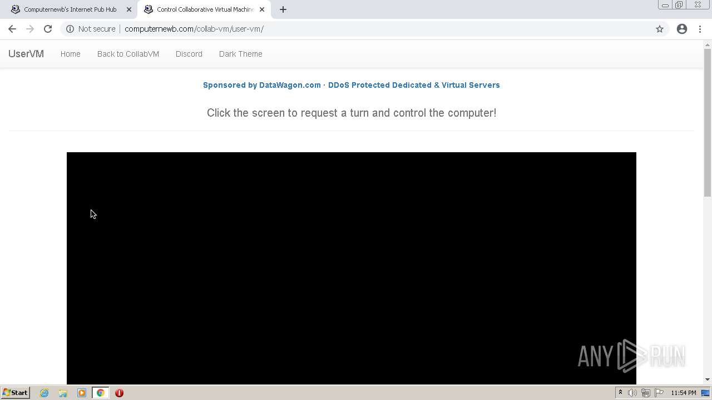Open the Discord navigation link

[x=189, y=54]
